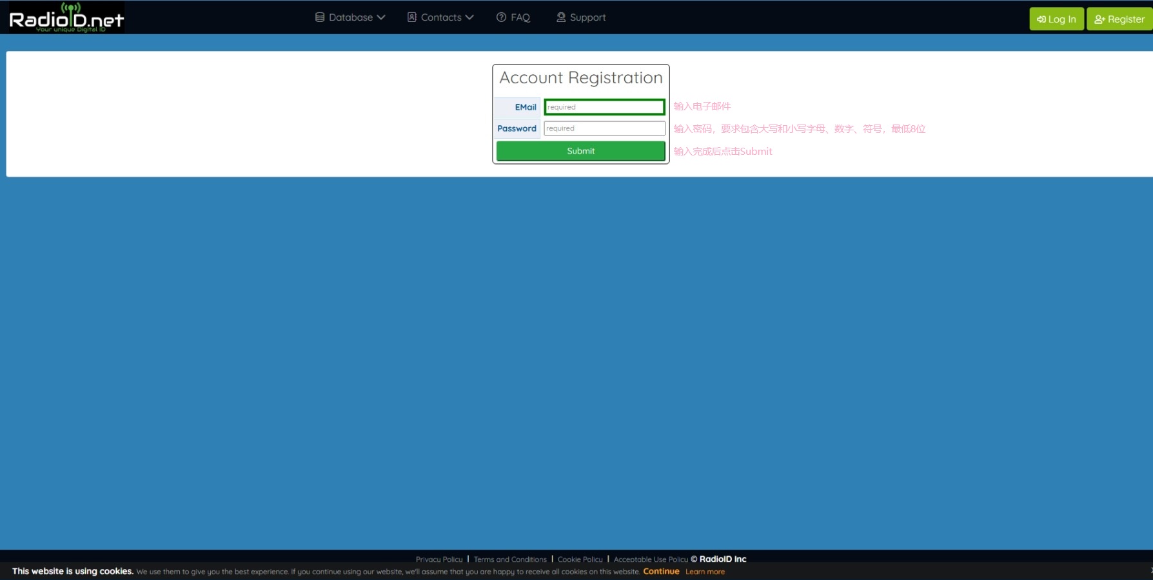Screen dimensions: 1153x580
Task: Click the Support headset icon
Action: click(561, 17)
